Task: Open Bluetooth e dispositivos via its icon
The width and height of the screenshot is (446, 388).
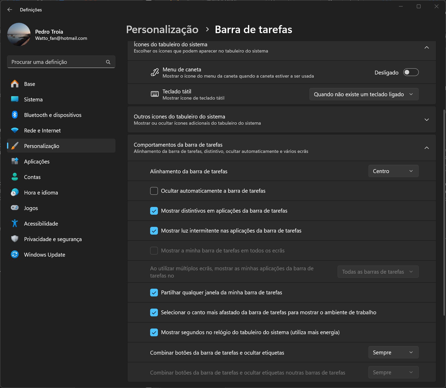Action: pyautogui.click(x=15, y=115)
